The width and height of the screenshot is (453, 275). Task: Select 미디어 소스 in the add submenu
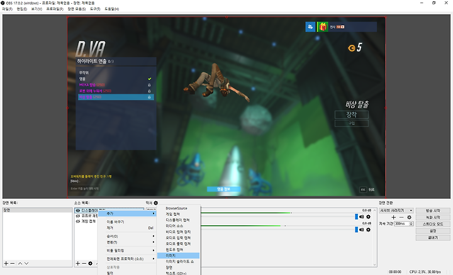click(178, 226)
